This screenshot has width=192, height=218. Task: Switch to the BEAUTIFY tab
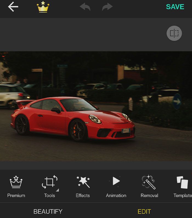48,211
